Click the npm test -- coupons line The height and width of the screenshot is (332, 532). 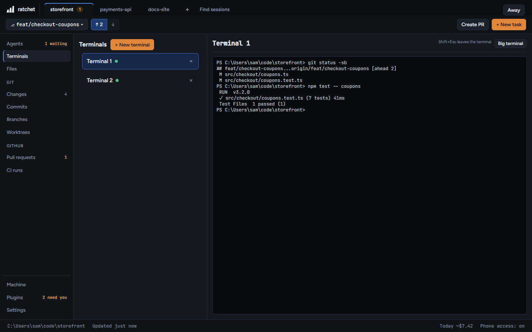pos(289,86)
